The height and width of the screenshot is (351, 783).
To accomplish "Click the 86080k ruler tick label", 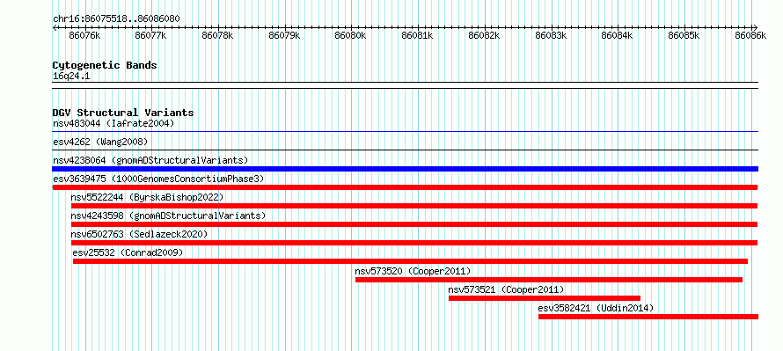I will click(x=351, y=35).
